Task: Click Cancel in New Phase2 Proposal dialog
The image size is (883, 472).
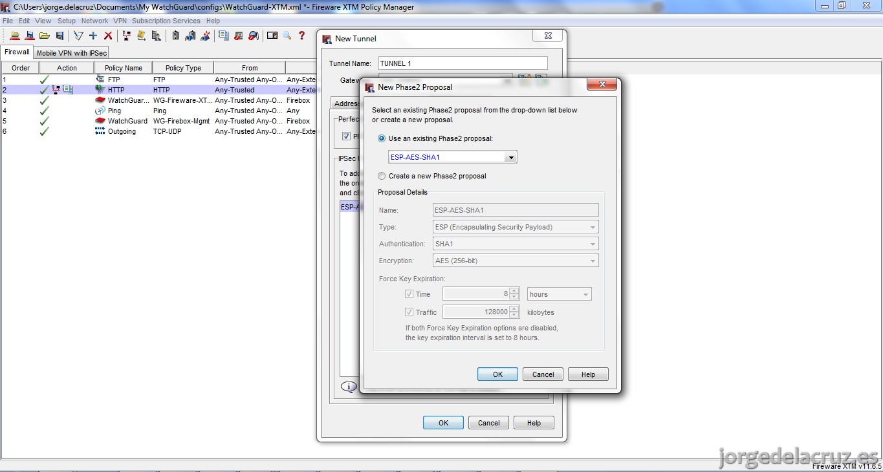Action: tap(543, 374)
